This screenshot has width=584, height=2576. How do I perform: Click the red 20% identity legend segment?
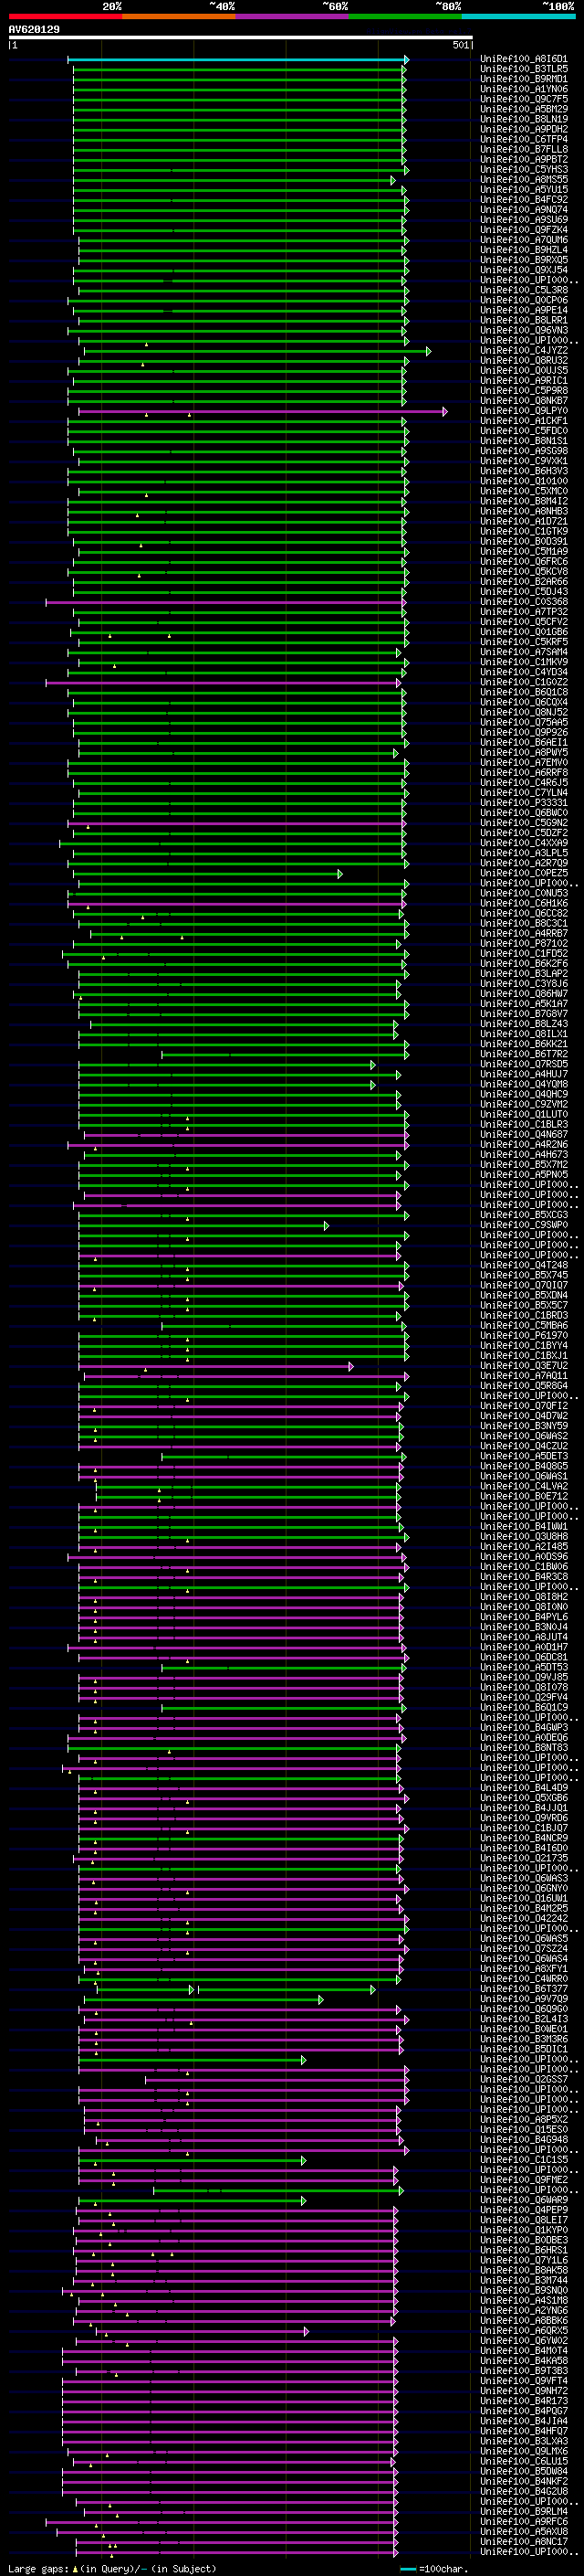[x=65, y=17]
